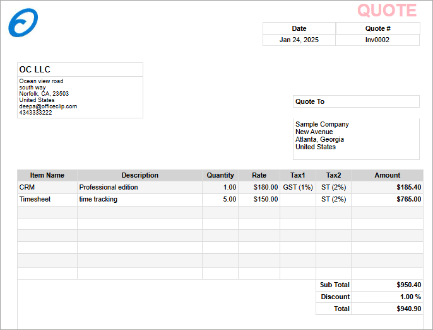Click the Jan 24, 2025 date value
The height and width of the screenshot is (330, 433).
(299, 40)
